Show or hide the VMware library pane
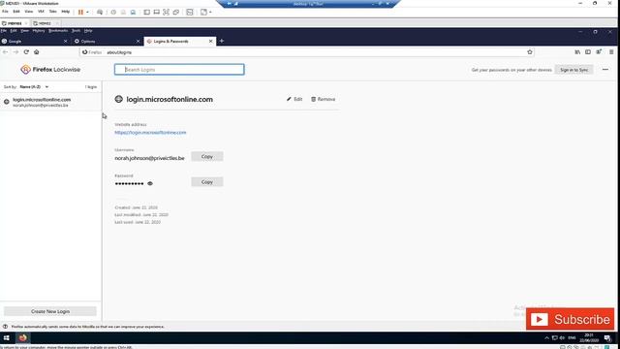The width and height of the screenshot is (620, 349). [x=146, y=13]
